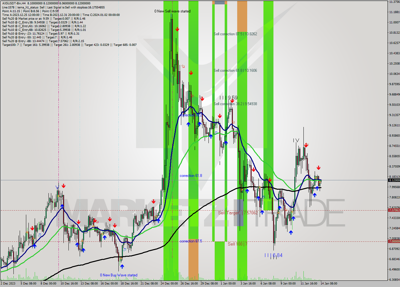Click the "Sell correction 38.2 | 9.54938" label
The height and width of the screenshot is (287, 400).
235,104
